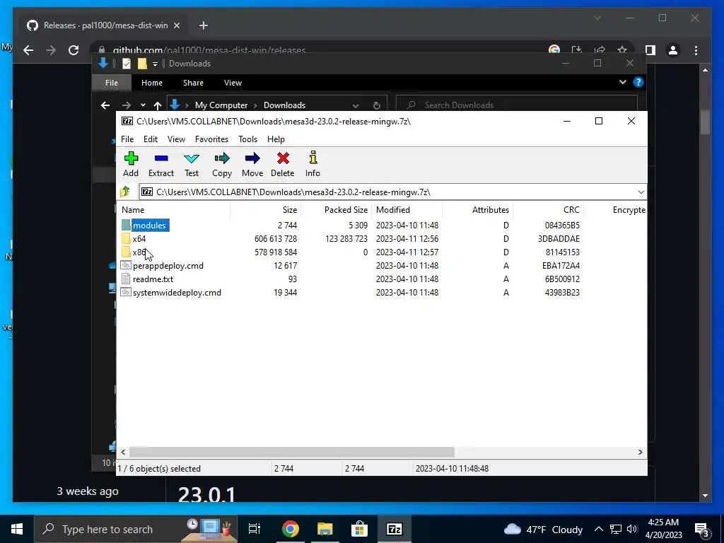Click the horizontal scrollbar thumb in 7-Zip
The image size is (724, 543).
292,452
